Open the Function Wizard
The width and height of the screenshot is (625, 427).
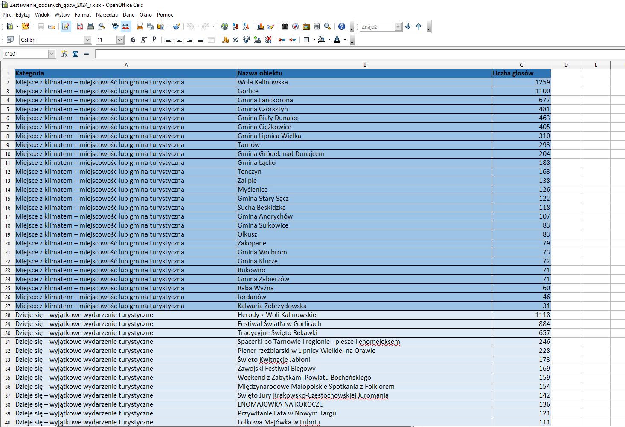64,54
